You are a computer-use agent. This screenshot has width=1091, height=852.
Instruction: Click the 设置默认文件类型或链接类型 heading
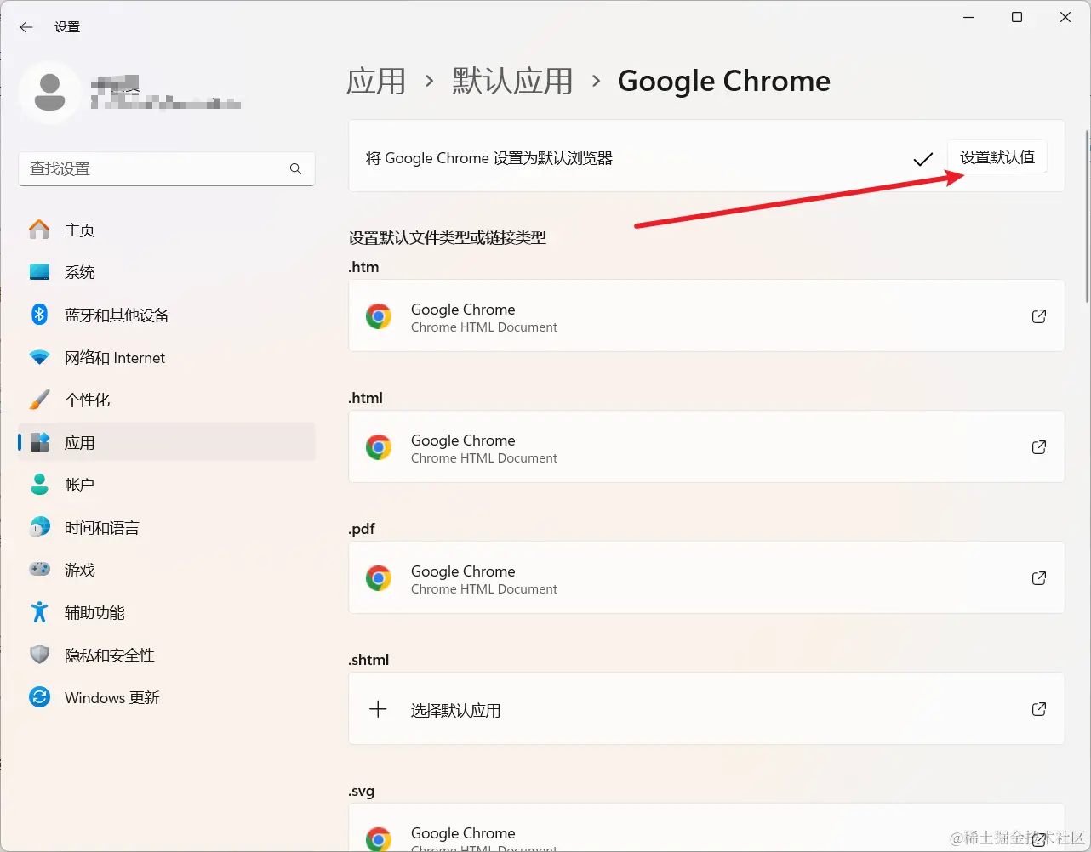click(x=448, y=238)
